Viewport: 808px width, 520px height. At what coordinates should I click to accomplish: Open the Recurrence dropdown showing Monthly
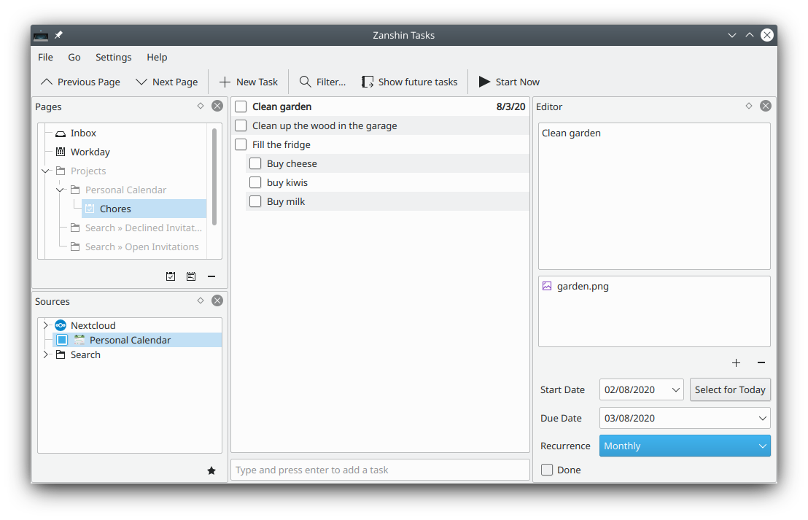(684, 446)
